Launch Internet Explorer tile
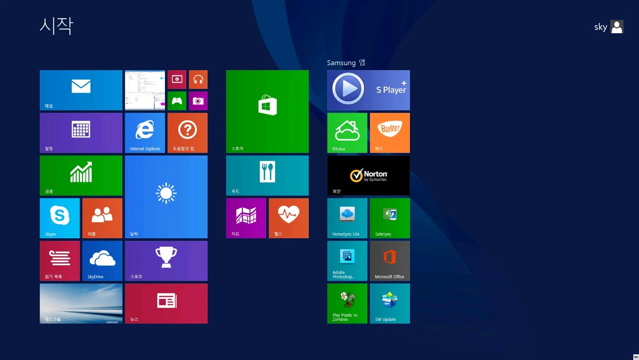This screenshot has height=360, width=639. click(145, 133)
